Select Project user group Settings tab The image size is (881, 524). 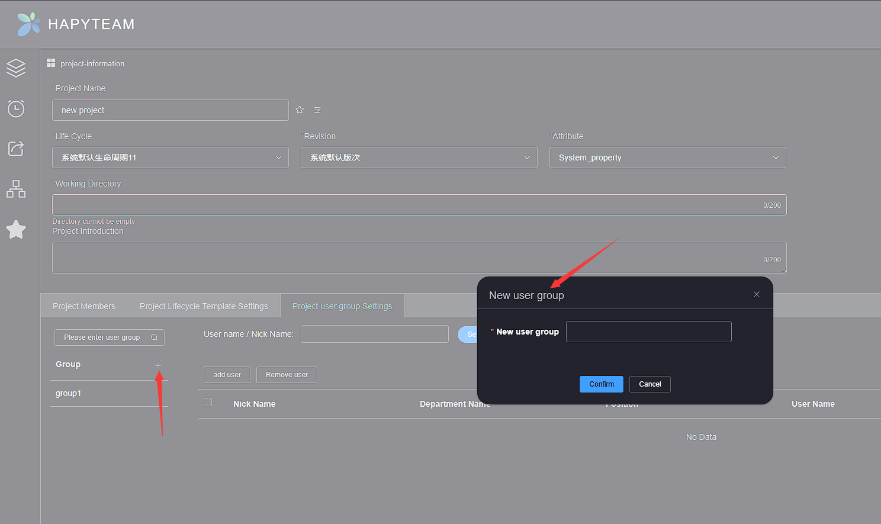pyautogui.click(x=342, y=306)
